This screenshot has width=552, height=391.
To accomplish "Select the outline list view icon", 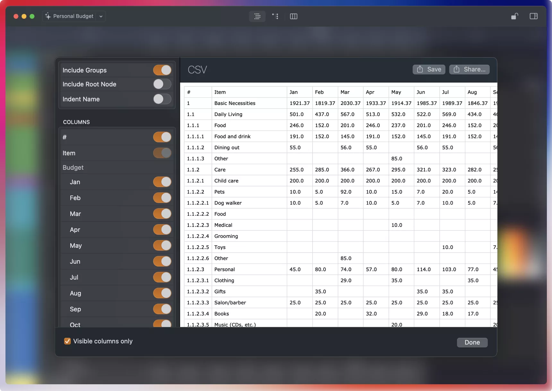I will tap(257, 16).
